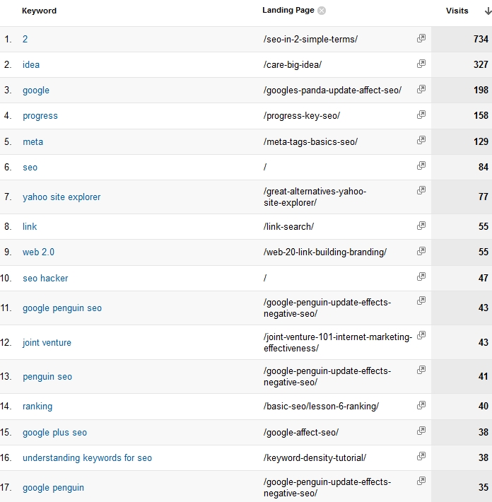The width and height of the screenshot is (492, 502).
Task: Open external link icon for /care-big-idea/
Action: pos(421,64)
